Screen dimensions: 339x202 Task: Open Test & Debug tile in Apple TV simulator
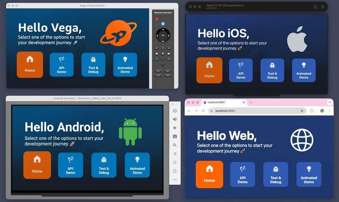[272, 70]
